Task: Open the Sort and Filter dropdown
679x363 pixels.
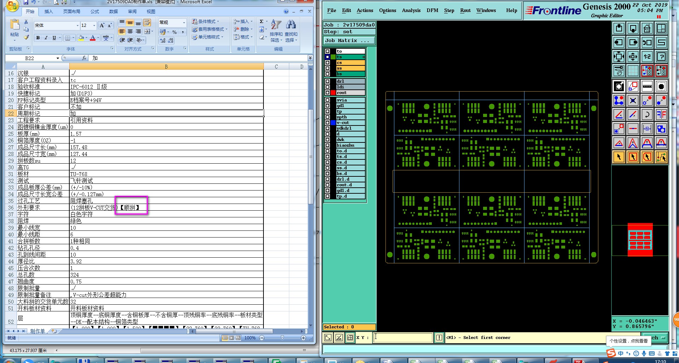Action: (x=276, y=32)
